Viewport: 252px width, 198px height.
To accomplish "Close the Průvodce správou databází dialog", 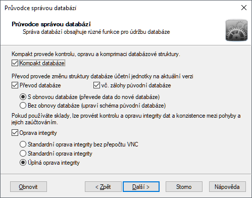I will (x=244, y=8).
